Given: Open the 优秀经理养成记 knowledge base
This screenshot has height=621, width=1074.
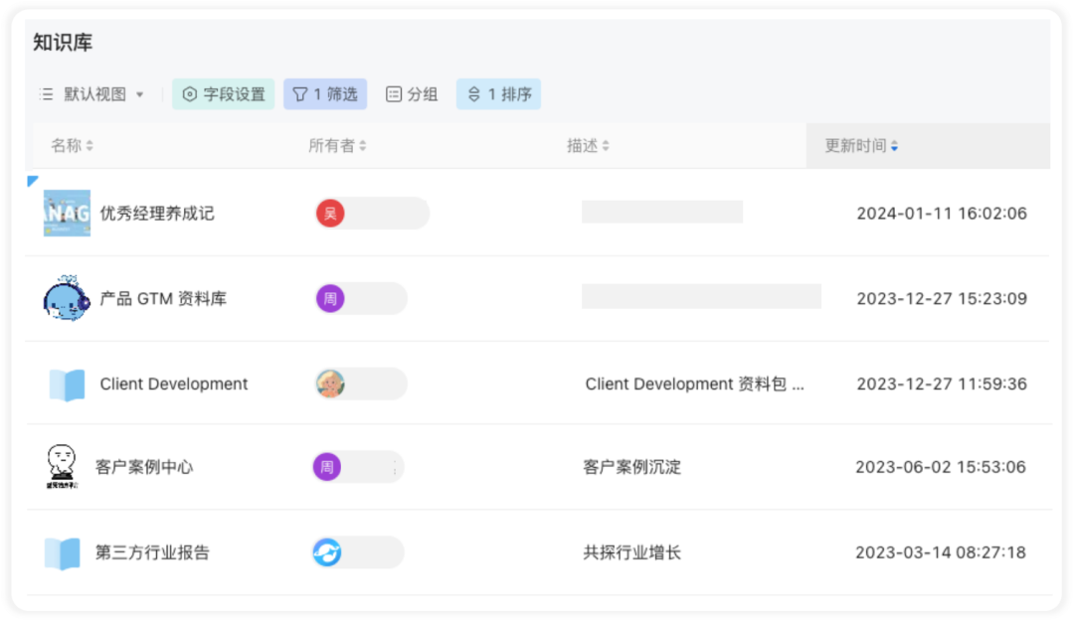Looking at the screenshot, I should tap(157, 214).
